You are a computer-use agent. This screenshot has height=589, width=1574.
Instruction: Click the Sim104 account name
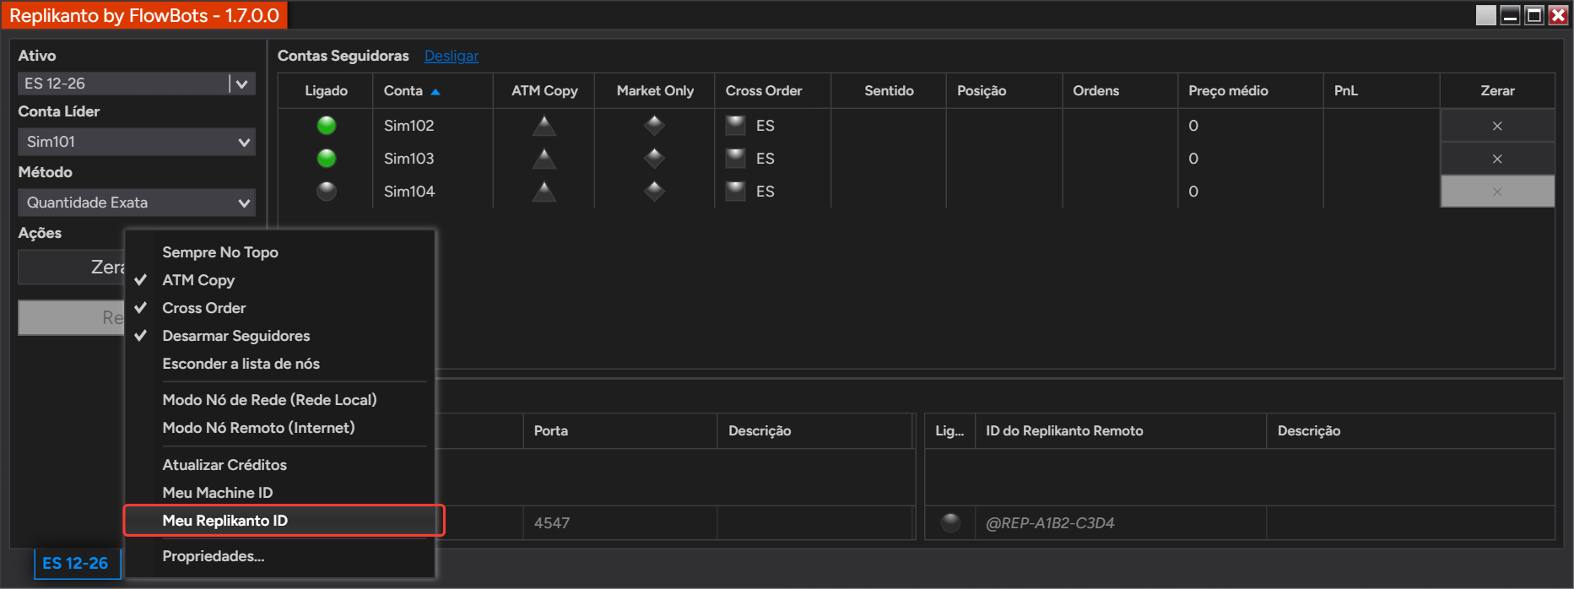point(409,192)
